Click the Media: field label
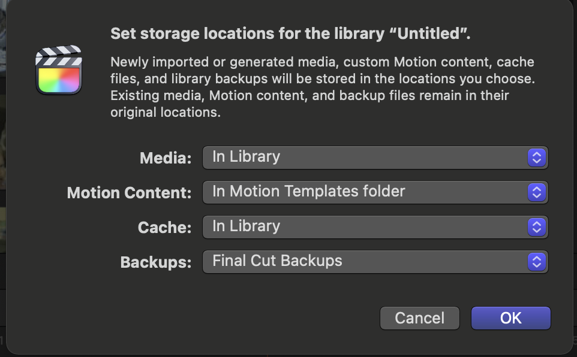Viewport: 577px width, 357px height. (164, 158)
